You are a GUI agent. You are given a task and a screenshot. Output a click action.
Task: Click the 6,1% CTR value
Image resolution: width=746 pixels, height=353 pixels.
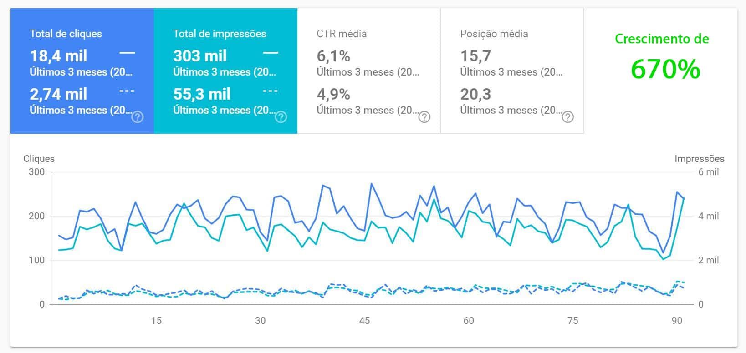click(333, 56)
